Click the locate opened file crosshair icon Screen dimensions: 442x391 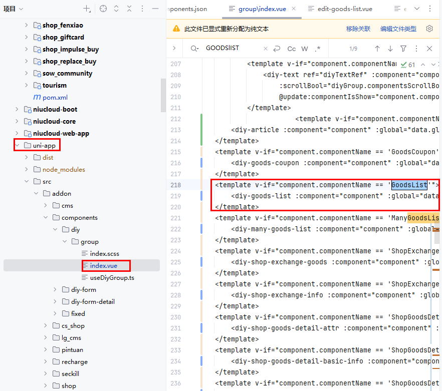pyautogui.click(x=103, y=9)
